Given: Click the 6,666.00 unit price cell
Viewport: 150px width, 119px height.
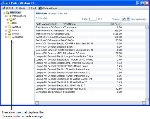Looking at the screenshot, I should click(107, 34).
